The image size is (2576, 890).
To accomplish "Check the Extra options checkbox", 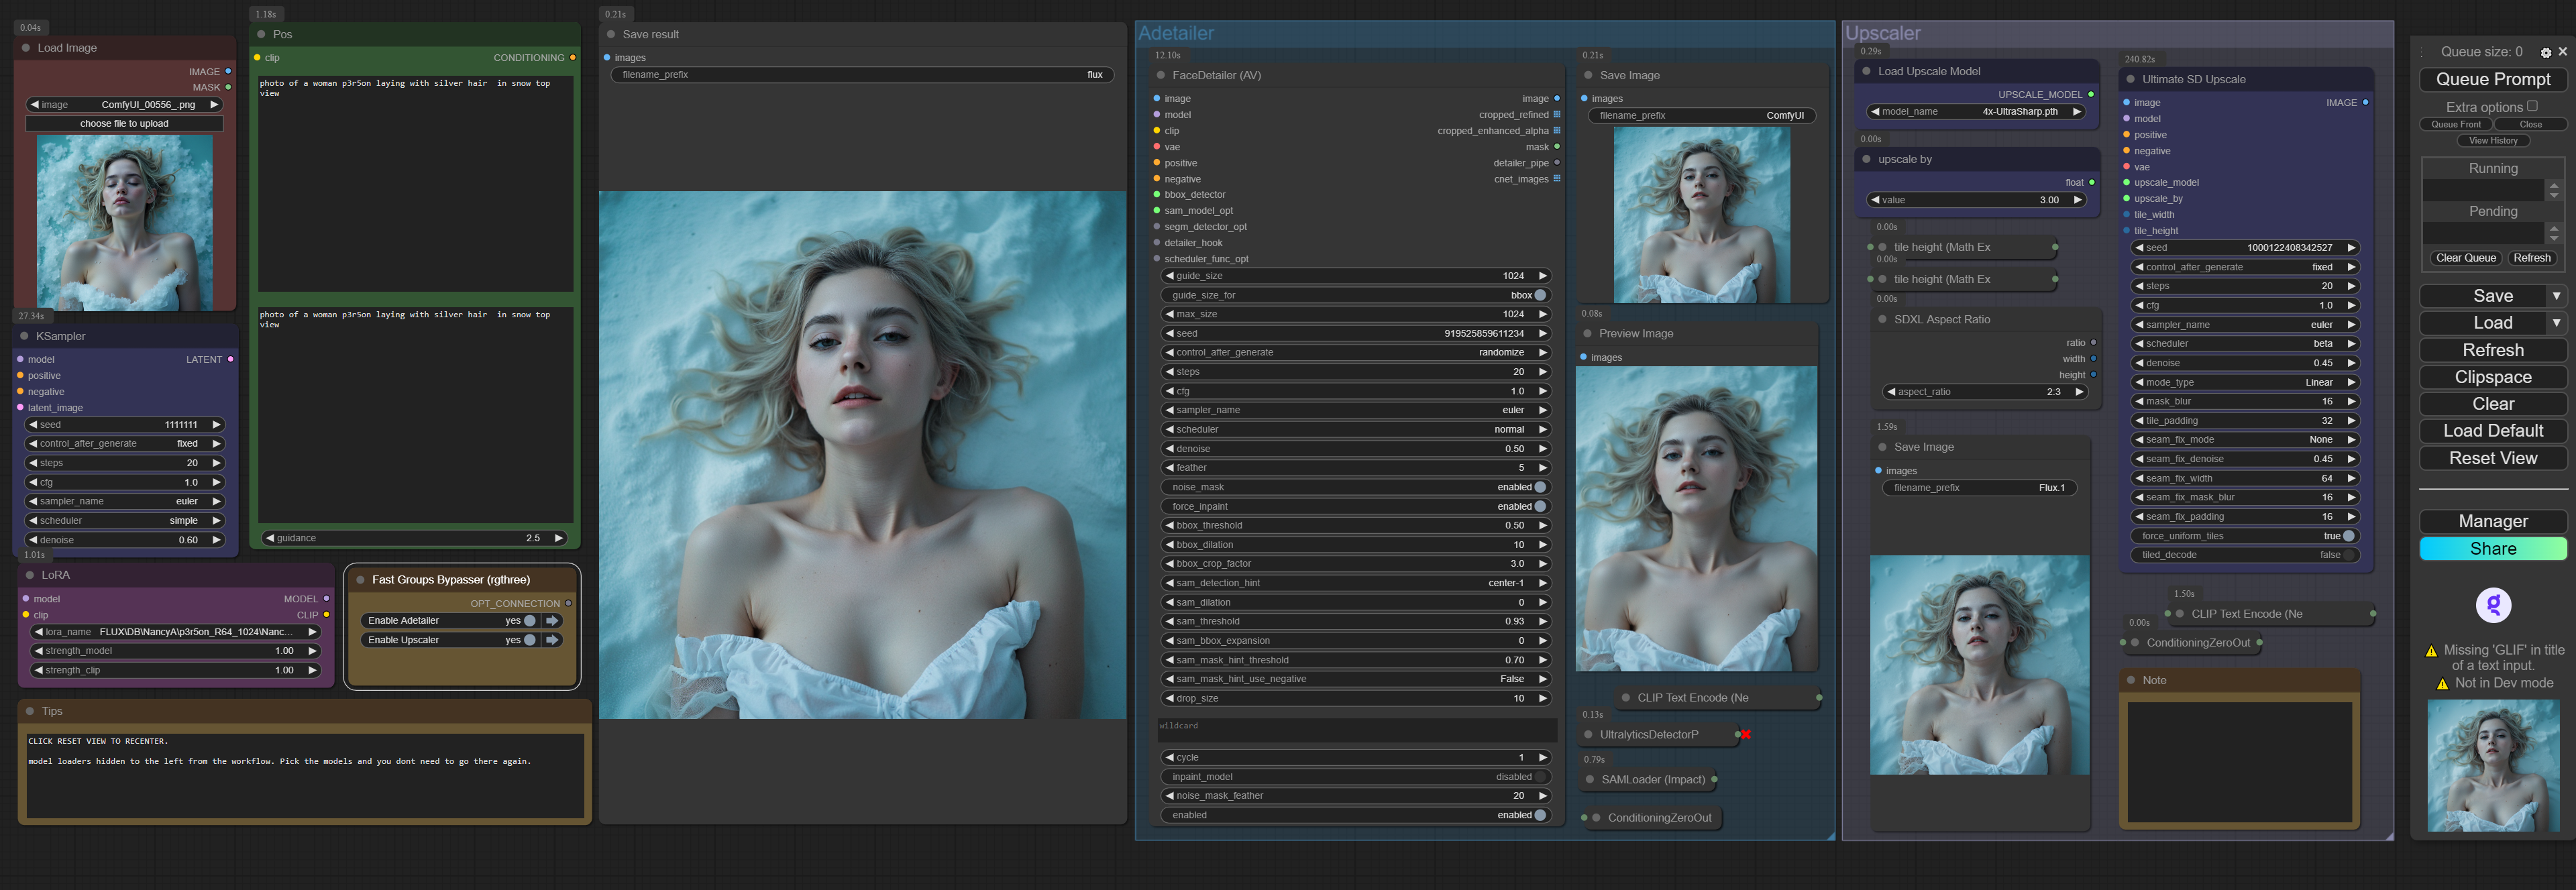I will tap(2532, 106).
